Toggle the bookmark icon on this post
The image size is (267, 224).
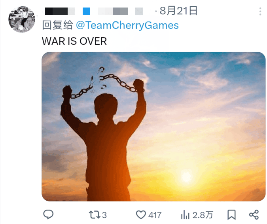click(231, 215)
